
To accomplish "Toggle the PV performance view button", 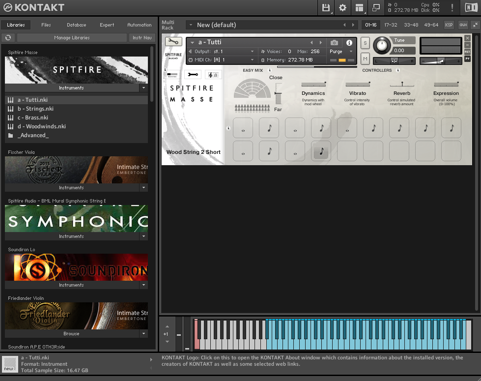I will pos(467,59).
